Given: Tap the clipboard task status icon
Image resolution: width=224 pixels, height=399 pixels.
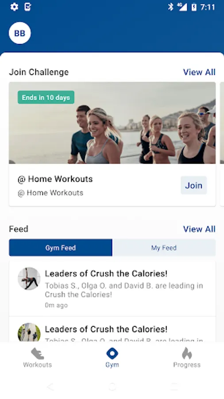Looking at the screenshot, I should pyautogui.click(x=27, y=7).
